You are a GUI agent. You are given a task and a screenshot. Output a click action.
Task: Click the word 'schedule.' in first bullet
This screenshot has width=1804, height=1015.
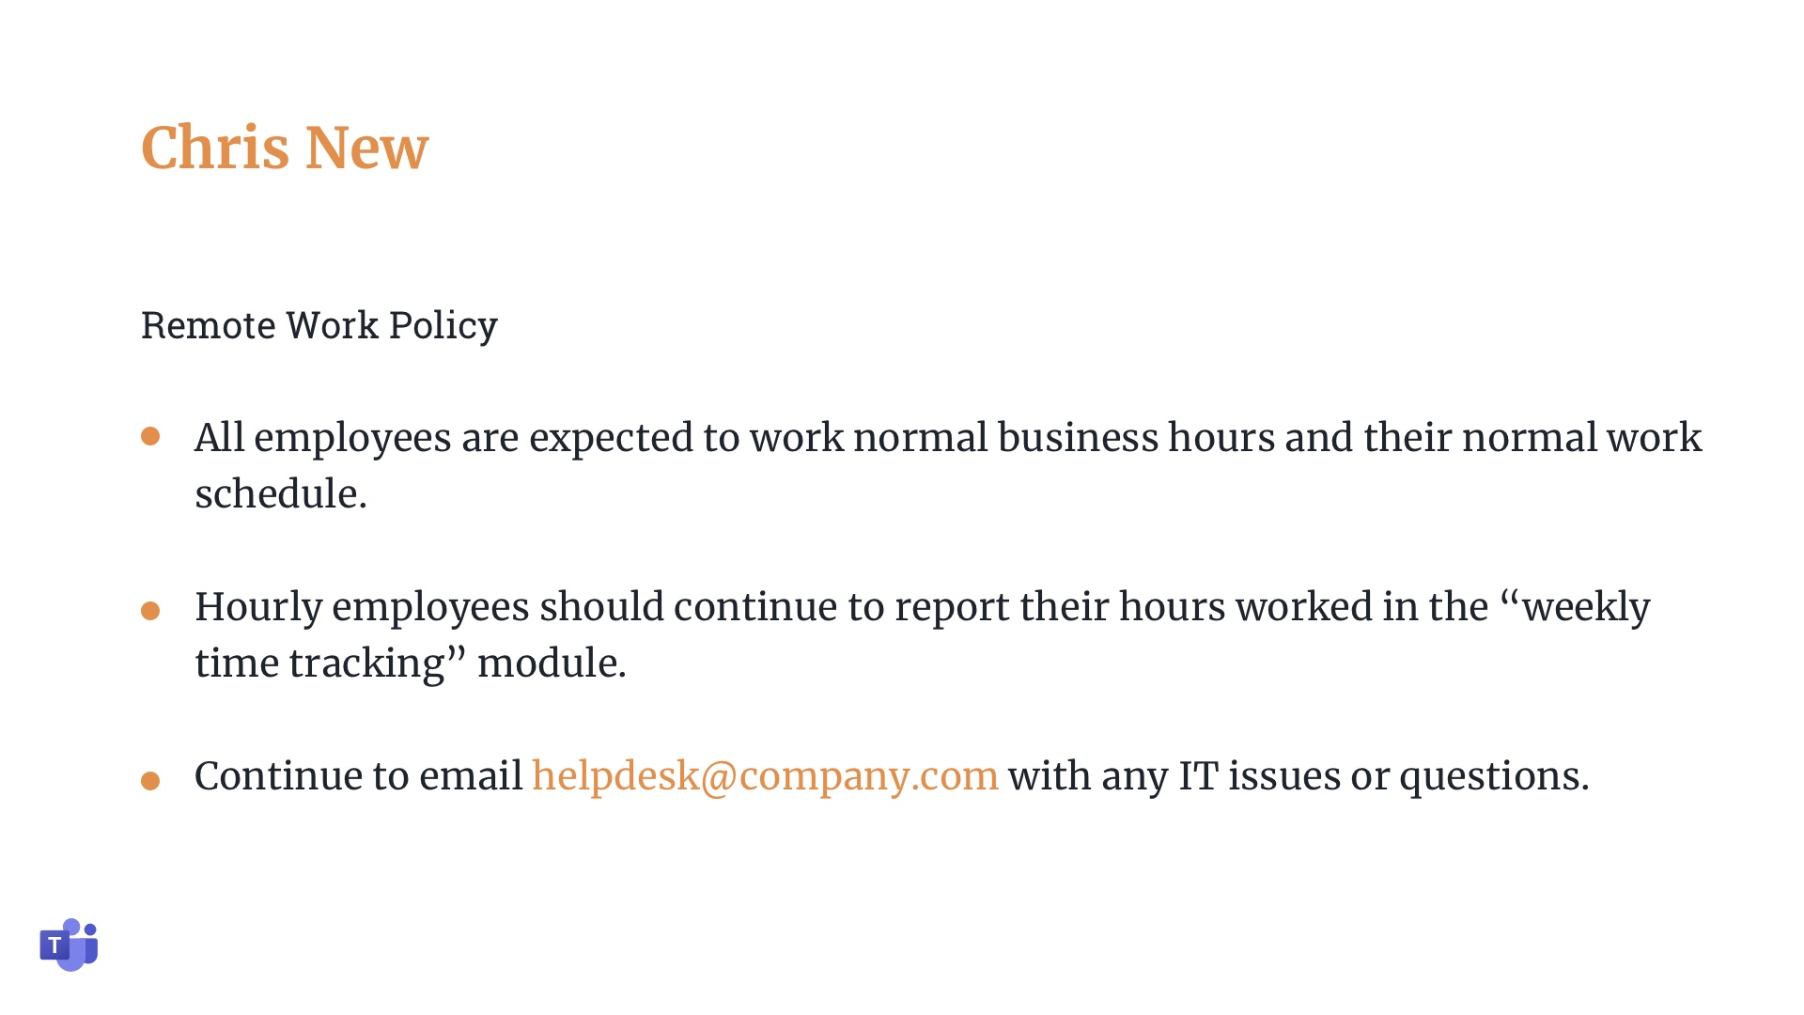tap(281, 494)
